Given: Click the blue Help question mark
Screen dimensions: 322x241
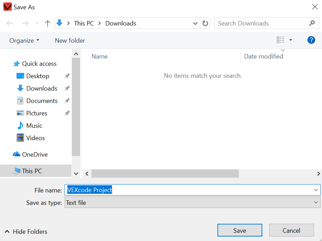Looking at the screenshot, I should click(311, 40).
